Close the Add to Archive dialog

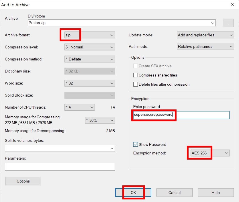pos(233,5)
